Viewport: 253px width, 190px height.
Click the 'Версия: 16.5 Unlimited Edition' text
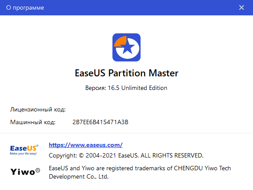pos(126,88)
